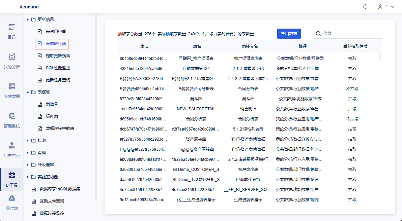The width and height of the screenshot is (402, 221).
Task: Click document icon beside 数据连接监控
Action: pyautogui.click(x=34, y=213)
